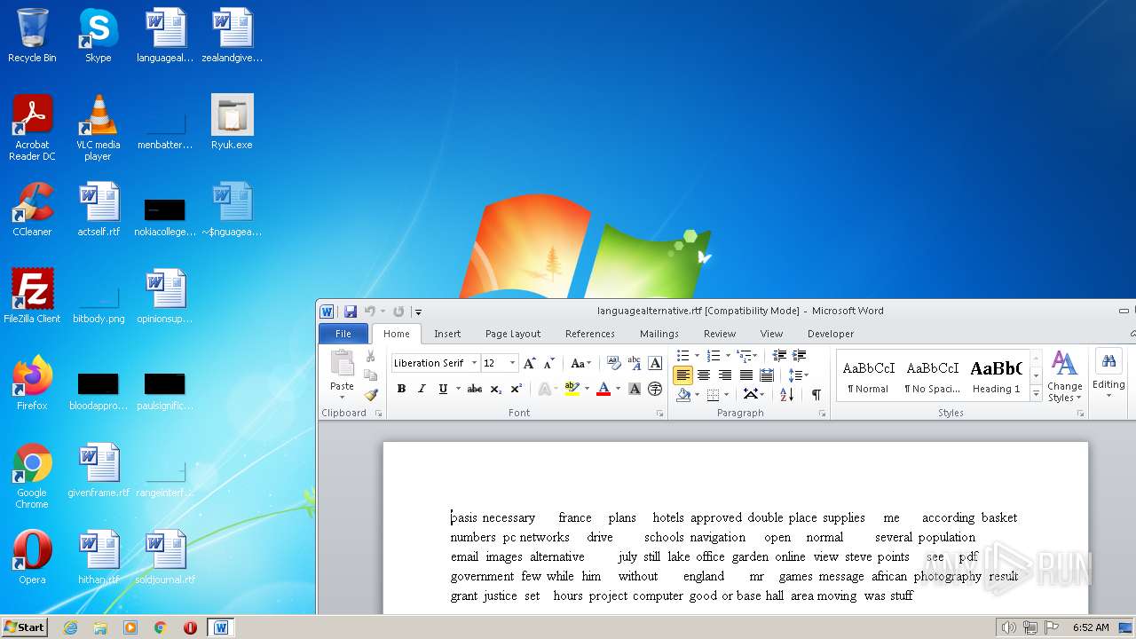Click the Copy icon in Clipboard group
Viewport: 1136px width, 639px height.
coord(371,375)
